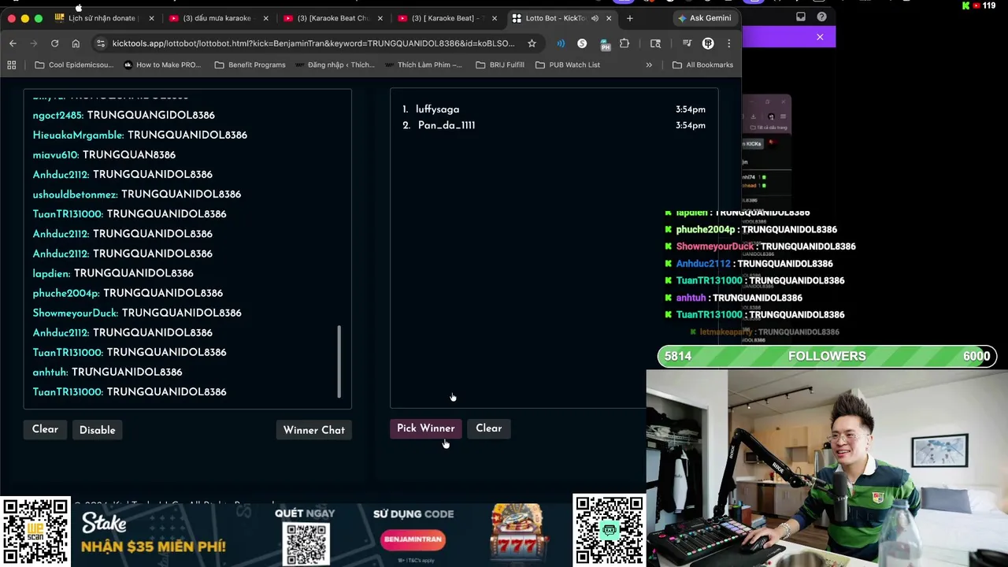Open the Winner Chat button

[313, 430]
